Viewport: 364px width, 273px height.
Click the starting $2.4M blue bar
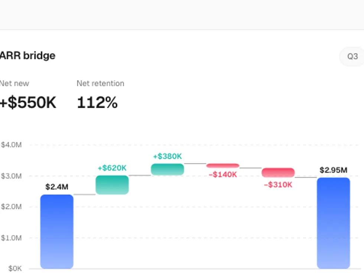pos(57,231)
